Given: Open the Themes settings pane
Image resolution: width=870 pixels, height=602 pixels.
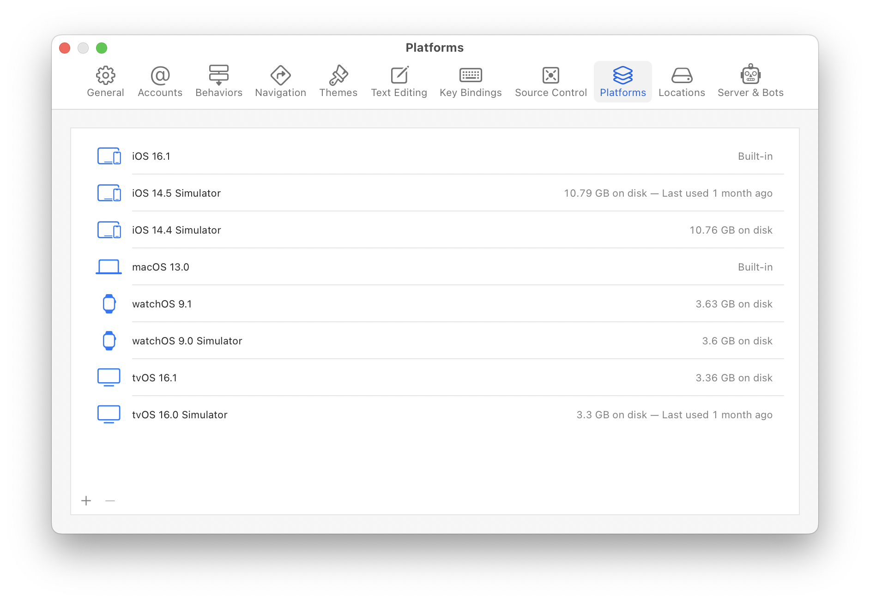Looking at the screenshot, I should [x=338, y=81].
